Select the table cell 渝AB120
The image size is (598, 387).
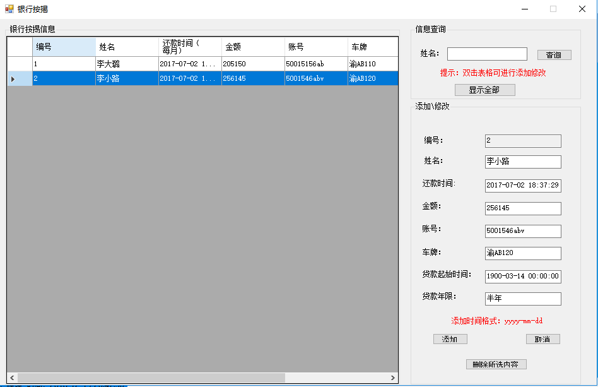click(x=373, y=79)
